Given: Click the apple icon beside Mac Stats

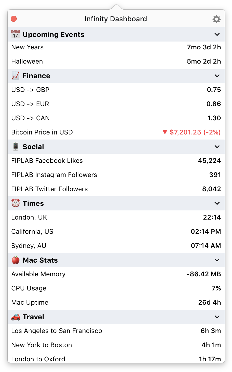Looking at the screenshot, I should tap(15, 260).
